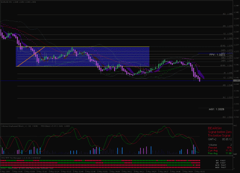Screen dimensions: 240x173
Task: Click the blue shaded range rectangle
Action: tap(83, 56)
